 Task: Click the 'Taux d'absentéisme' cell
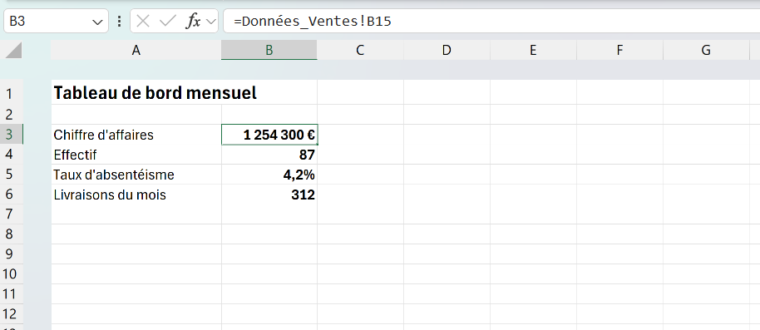coord(136,175)
